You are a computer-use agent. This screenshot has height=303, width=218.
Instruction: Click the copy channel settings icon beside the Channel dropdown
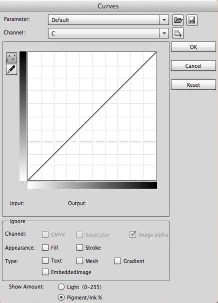178,33
